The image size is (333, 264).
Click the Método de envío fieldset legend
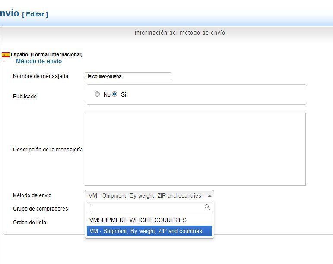(x=39, y=61)
